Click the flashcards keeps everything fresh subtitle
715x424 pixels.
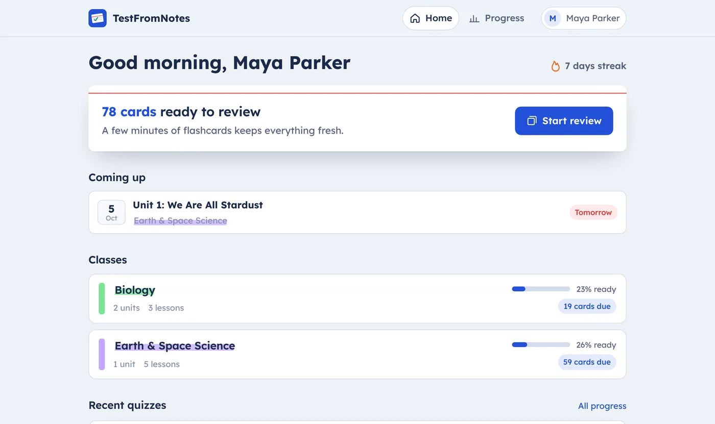point(223,131)
